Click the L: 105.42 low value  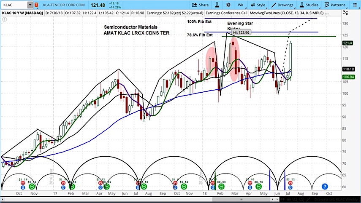point(106,13)
